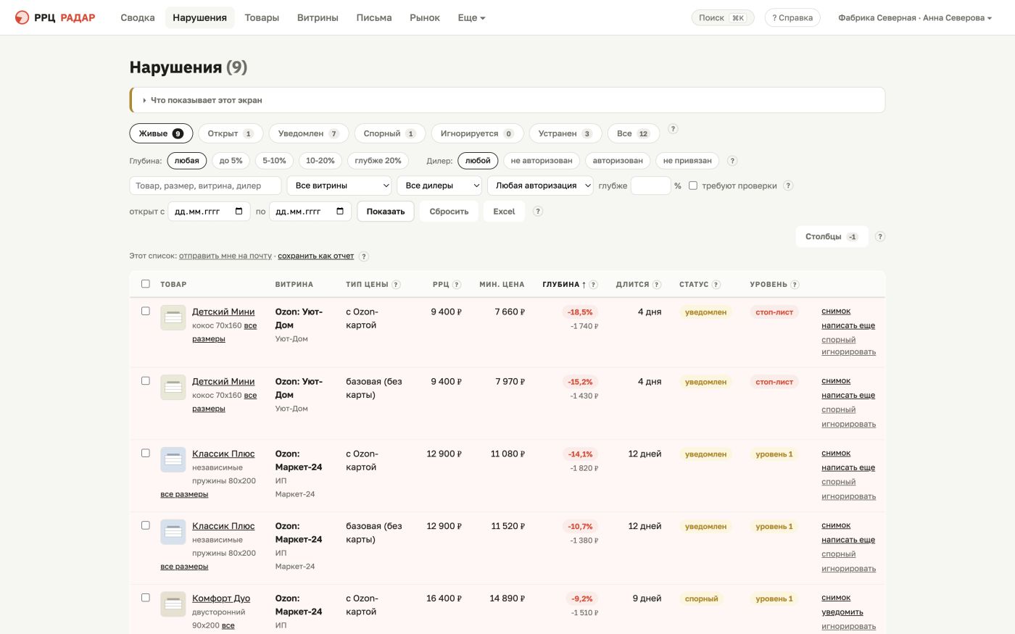The height and width of the screenshot is (634, 1015).
Task: Open Товары in top navigation
Action: pos(262,17)
